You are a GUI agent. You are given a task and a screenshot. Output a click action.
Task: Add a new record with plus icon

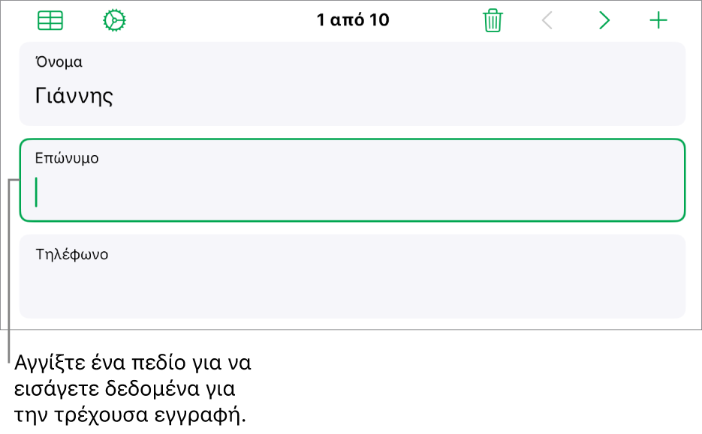pyautogui.click(x=658, y=20)
